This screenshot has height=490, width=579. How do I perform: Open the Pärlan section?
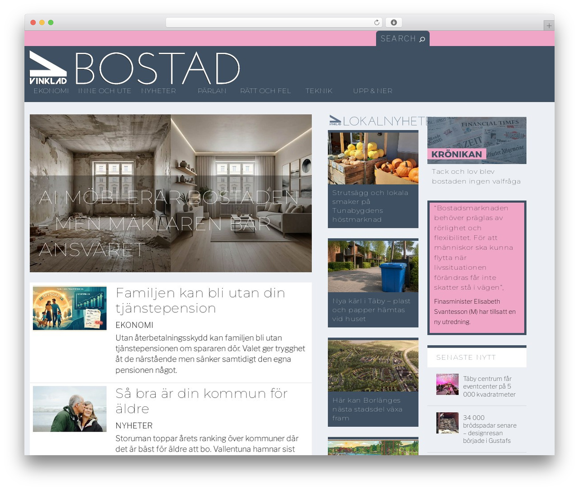coord(212,91)
